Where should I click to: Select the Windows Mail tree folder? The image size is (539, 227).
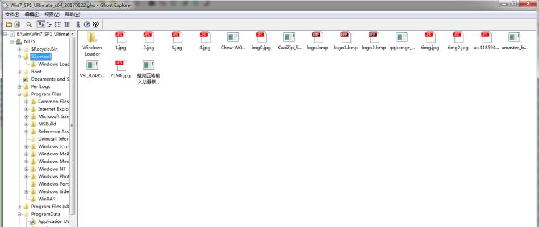(53, 154)
